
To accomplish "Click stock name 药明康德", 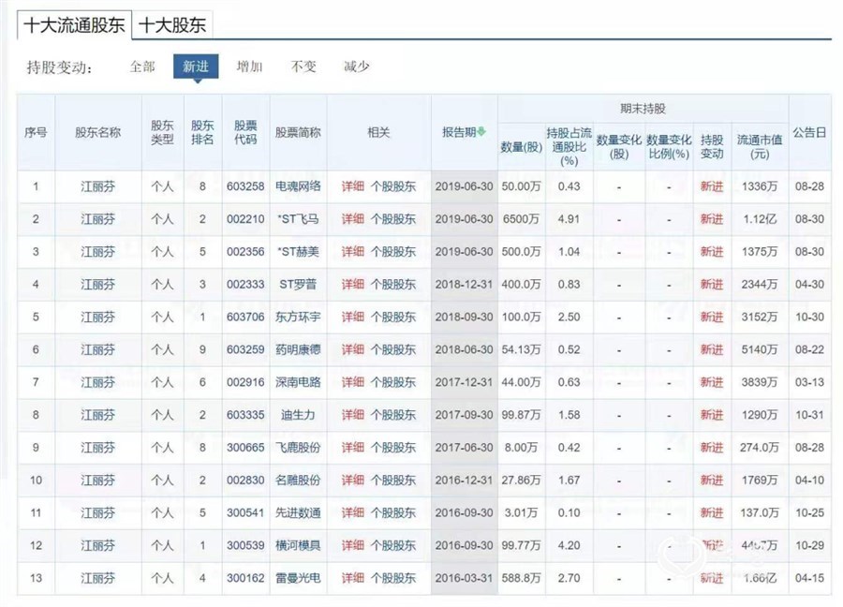I will tap(298, 349).
